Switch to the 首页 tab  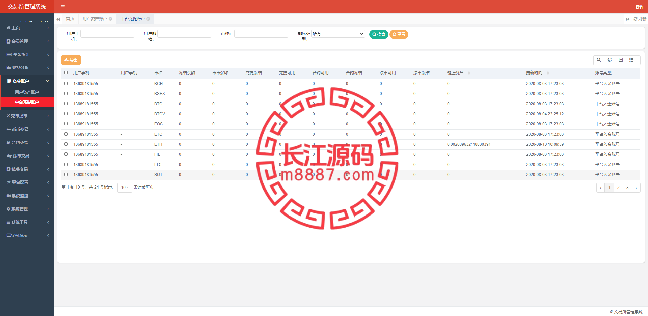click(x=70, y=19)
